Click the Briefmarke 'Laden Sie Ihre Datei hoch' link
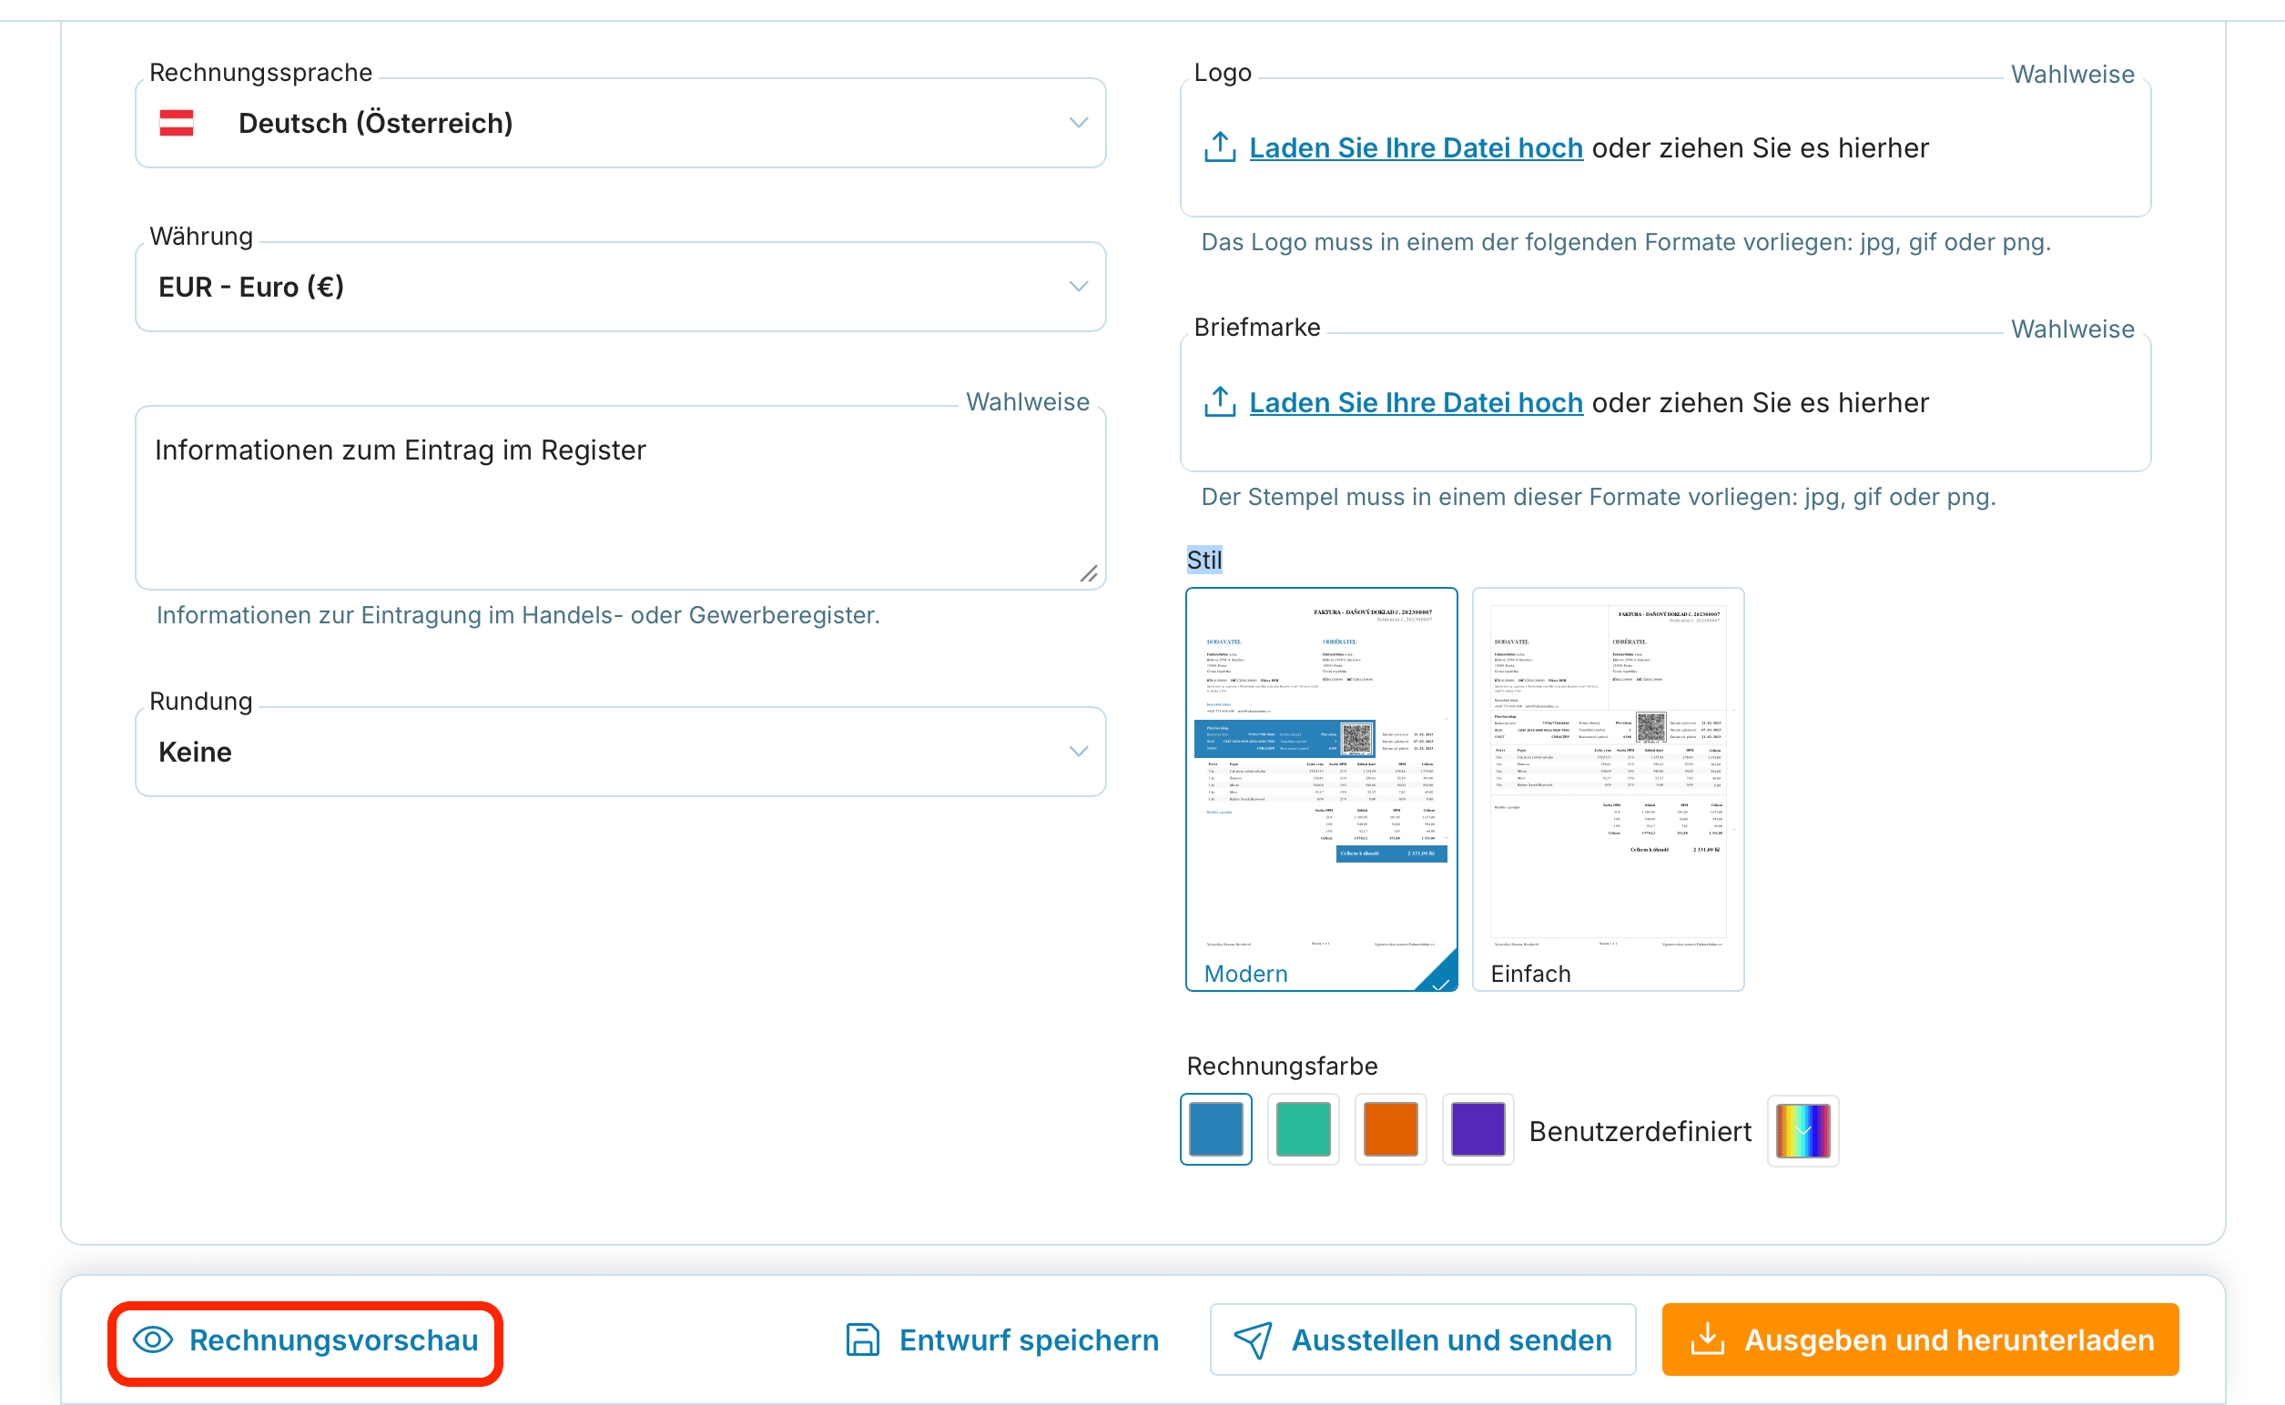Screen dimensions: 2285x1405 click(x=1416, y=402)
